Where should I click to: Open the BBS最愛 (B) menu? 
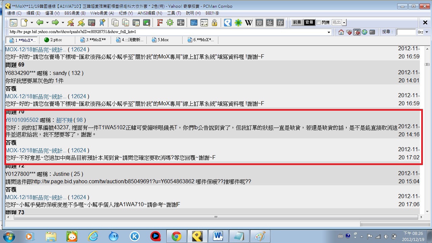[x=74, y=13]
